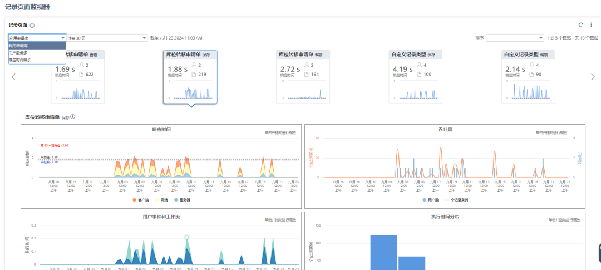
Task: Click the 响应时间 chart title
Action: [x=161, y=130]
